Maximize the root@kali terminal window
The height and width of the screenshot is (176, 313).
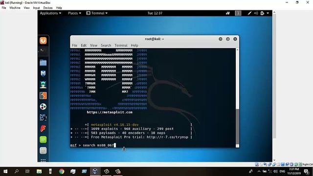point(228,39)
